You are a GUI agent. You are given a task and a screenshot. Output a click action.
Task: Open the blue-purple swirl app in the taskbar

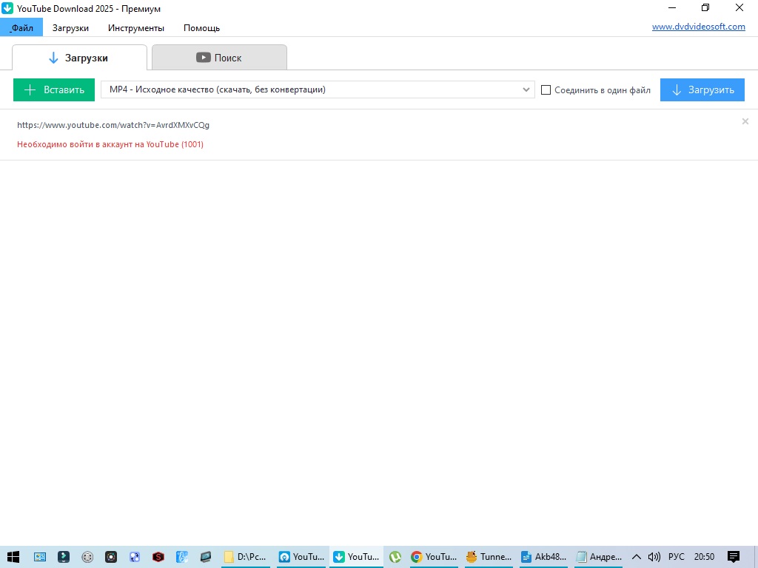[x=135, y=557]
